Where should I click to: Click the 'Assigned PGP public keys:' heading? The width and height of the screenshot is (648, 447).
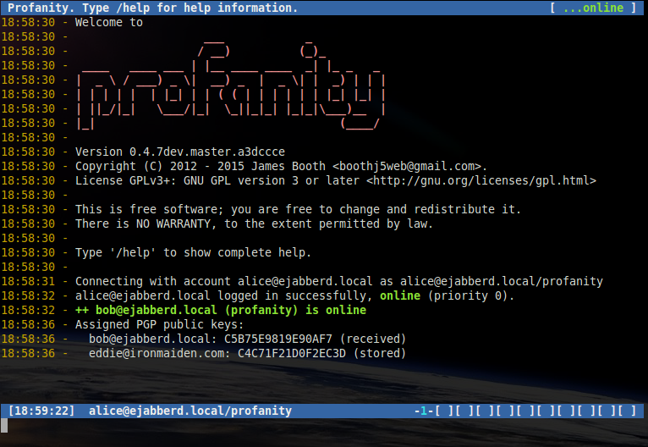tap(159, 324)
